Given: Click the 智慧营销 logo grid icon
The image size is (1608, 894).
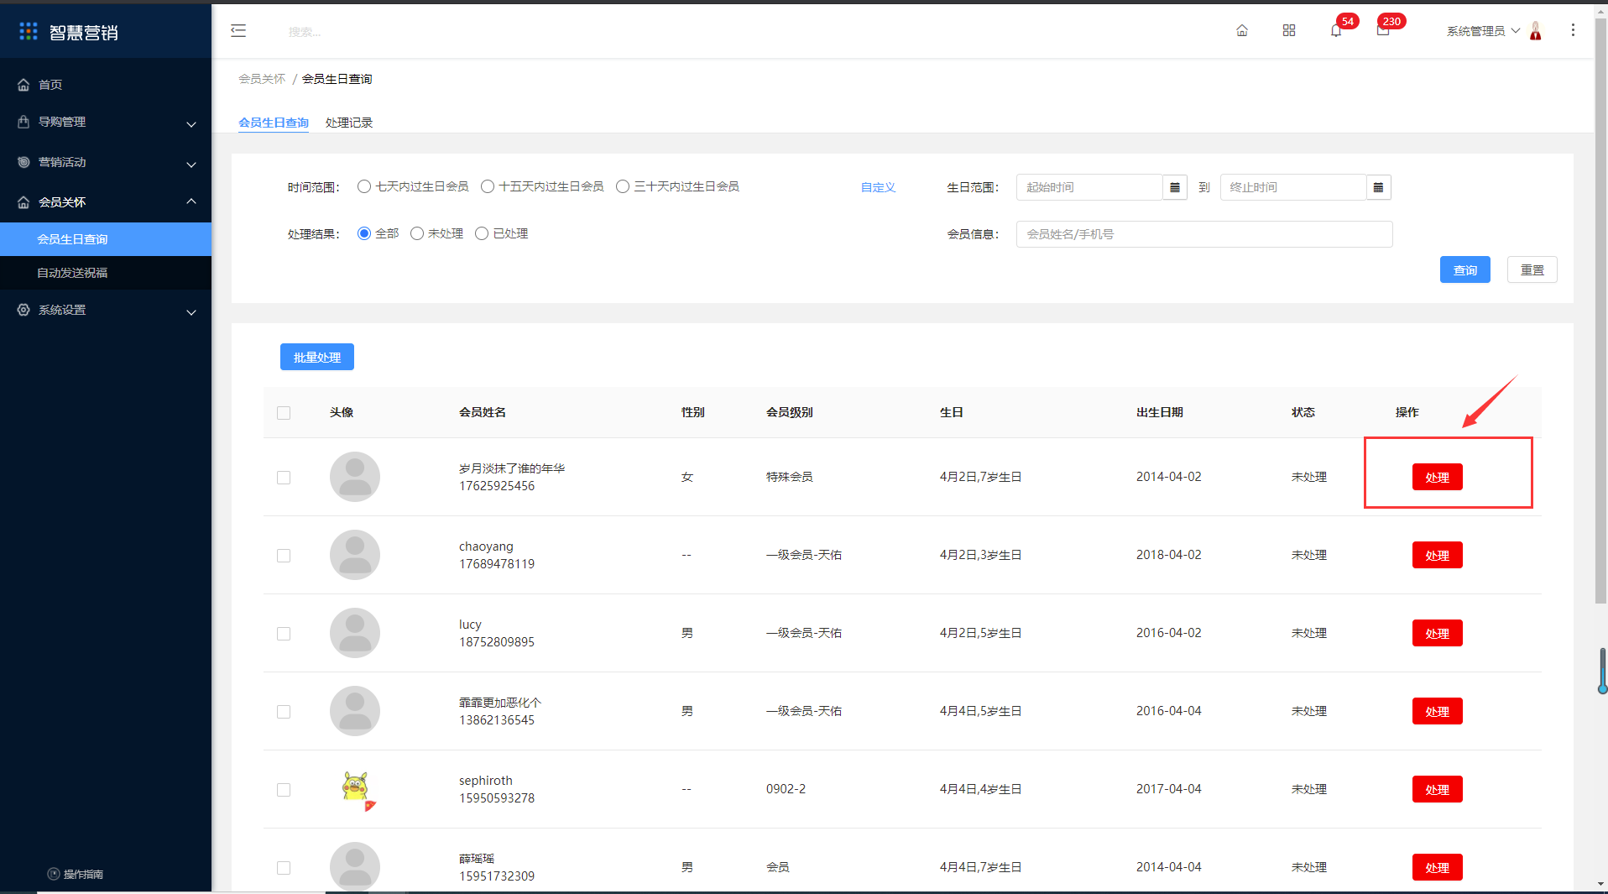Looking at the screenshot, I should pos(29,31).
